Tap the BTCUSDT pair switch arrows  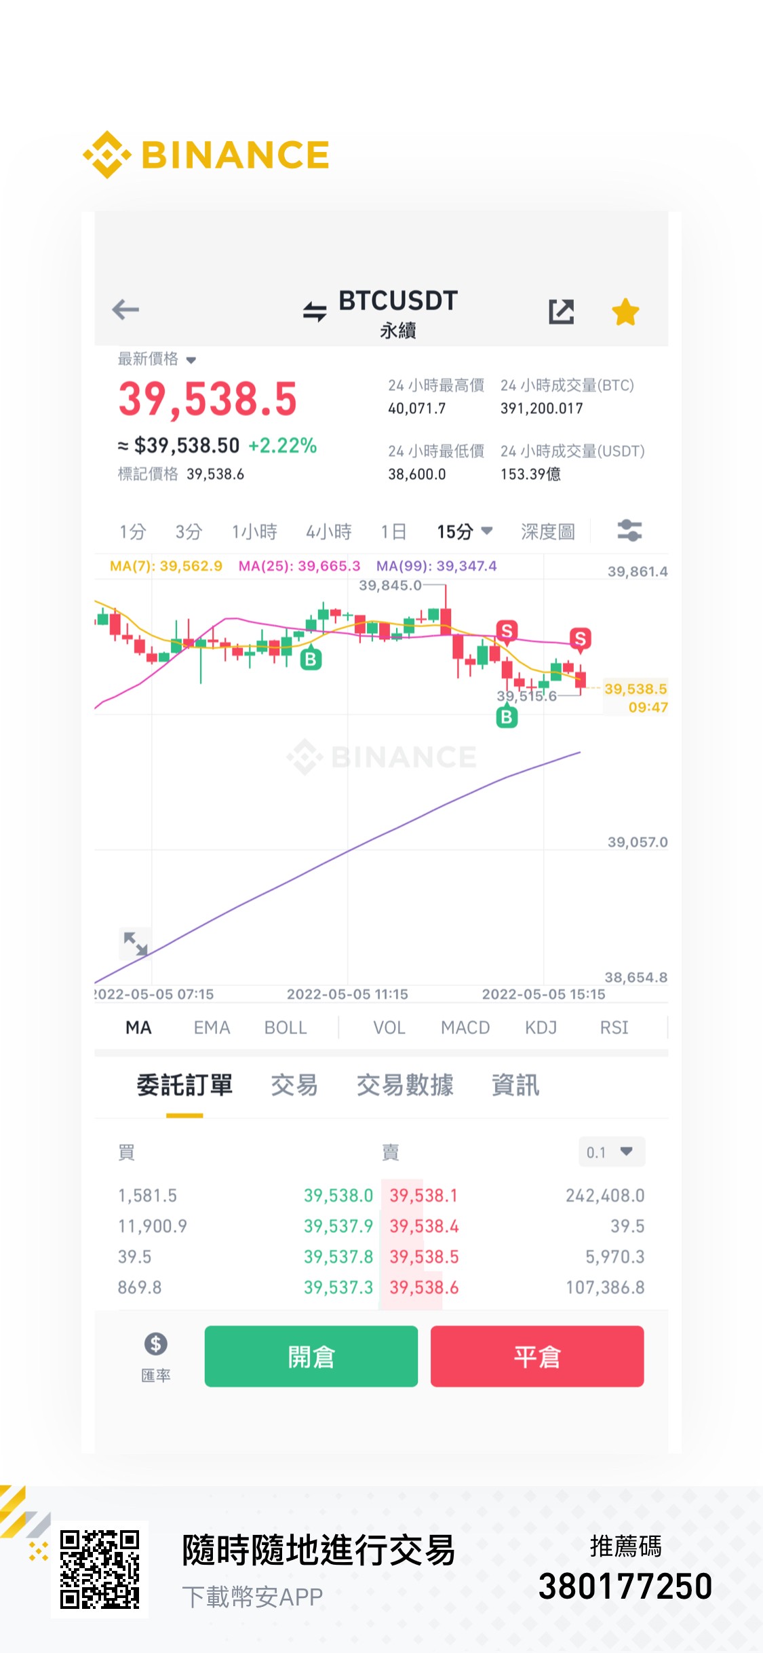(x=315, y=311)
